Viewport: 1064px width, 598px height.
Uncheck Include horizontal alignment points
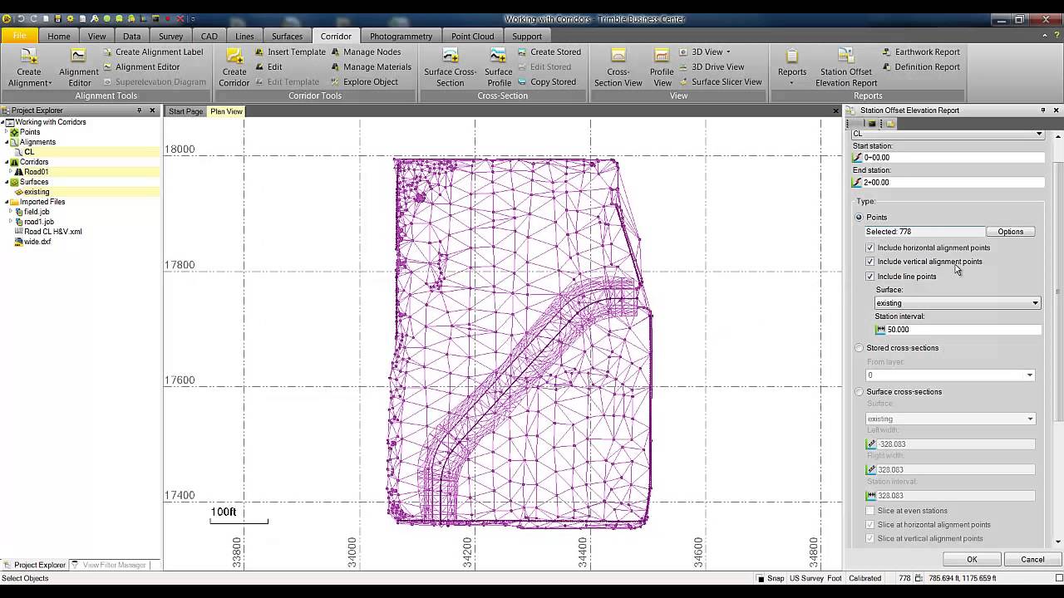coord(870,248)
